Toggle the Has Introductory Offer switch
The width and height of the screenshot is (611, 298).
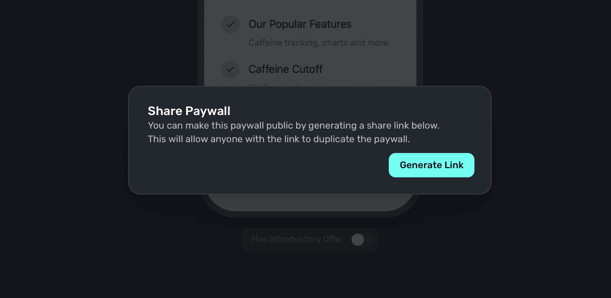[362, 239]
